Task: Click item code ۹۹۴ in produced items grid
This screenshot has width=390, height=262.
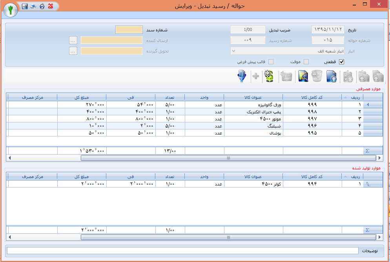Action: (x=312, y=184)
